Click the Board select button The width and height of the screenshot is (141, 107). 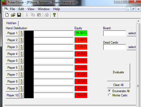click(131, 33)
